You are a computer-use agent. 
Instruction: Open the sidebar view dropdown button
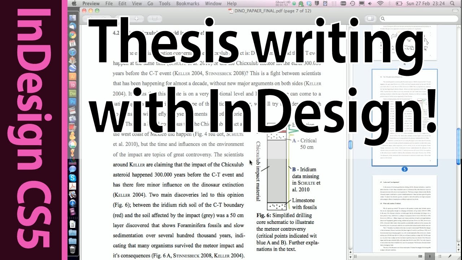click(x=370, y=18)
